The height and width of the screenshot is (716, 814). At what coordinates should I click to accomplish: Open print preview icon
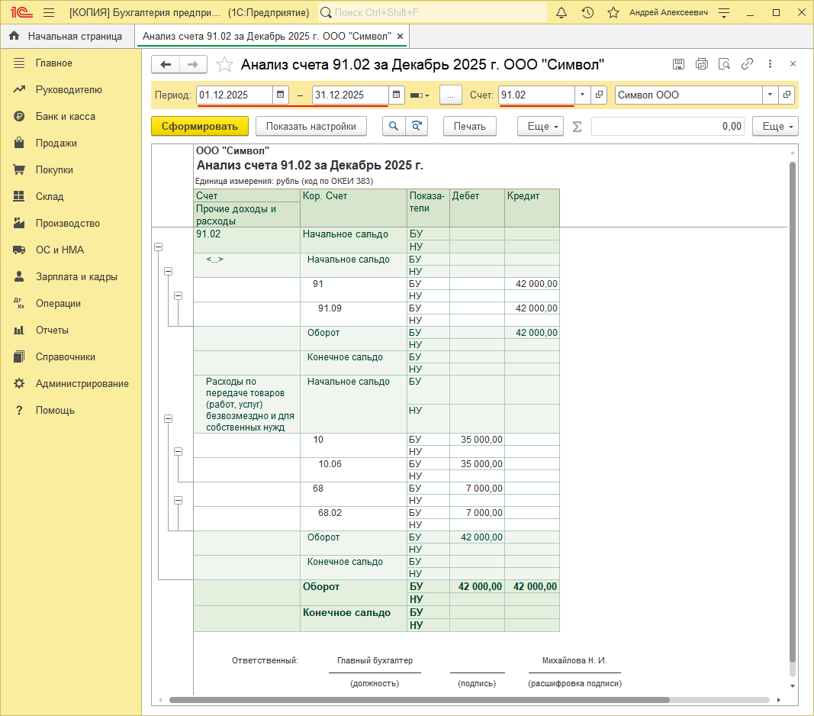[x=725, y=64]
